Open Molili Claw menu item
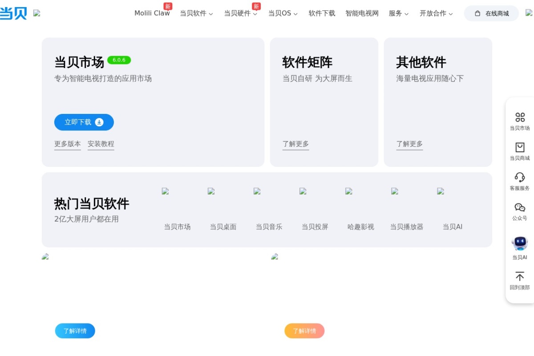The width and height of the screenshot is (534, 356). click(152, 13)
